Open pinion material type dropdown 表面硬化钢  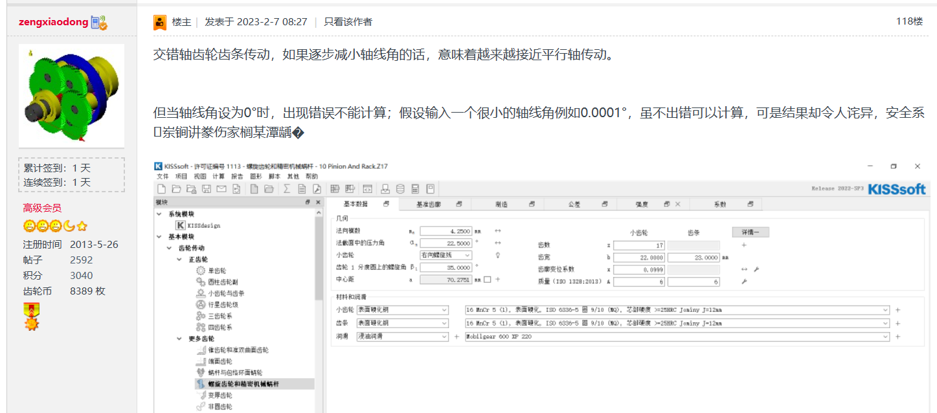tap(402, 310)
